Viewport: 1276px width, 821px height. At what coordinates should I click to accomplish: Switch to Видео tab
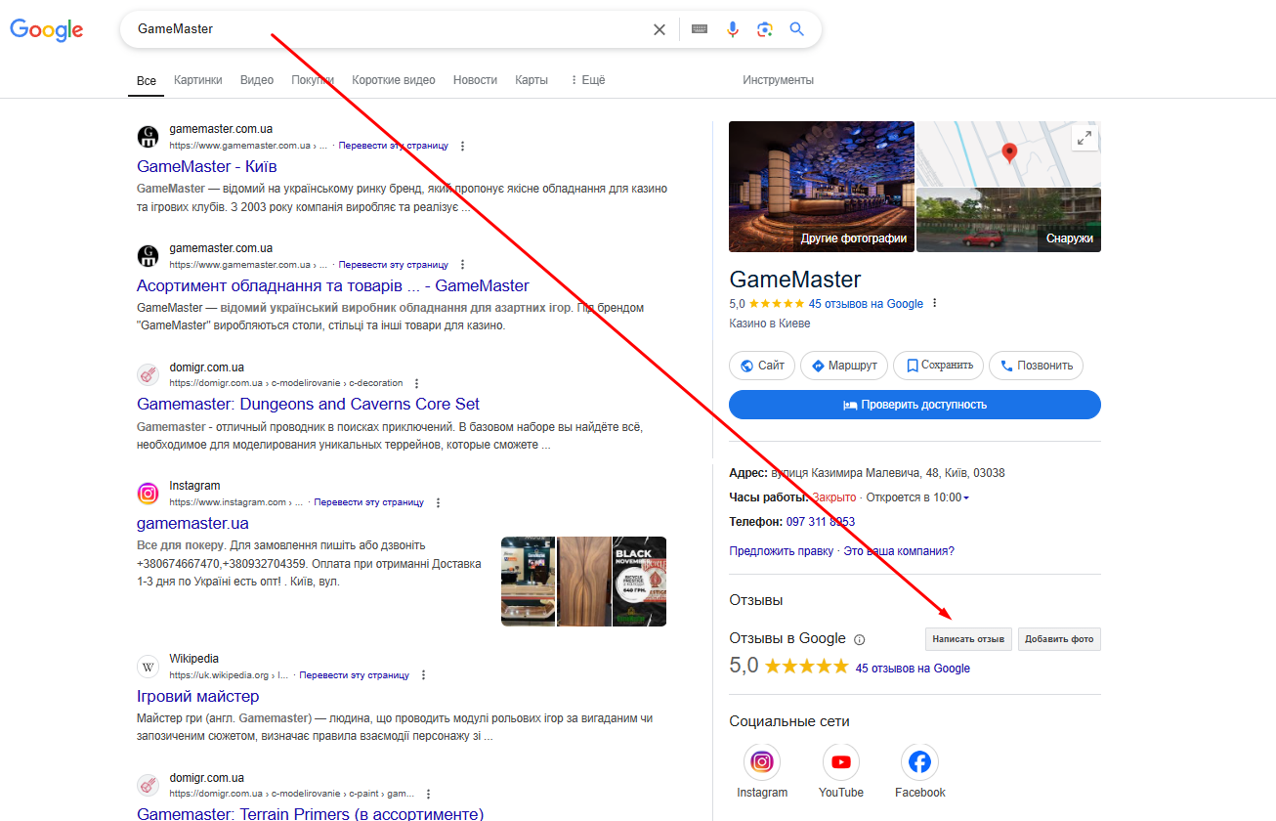point(257,80)
